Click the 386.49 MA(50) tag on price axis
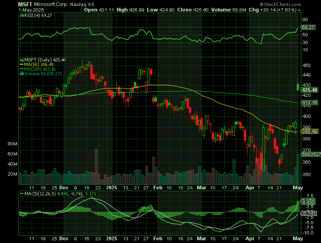This screenshot has height=243, width=321. pyautogui.click(x=310, y=132)
